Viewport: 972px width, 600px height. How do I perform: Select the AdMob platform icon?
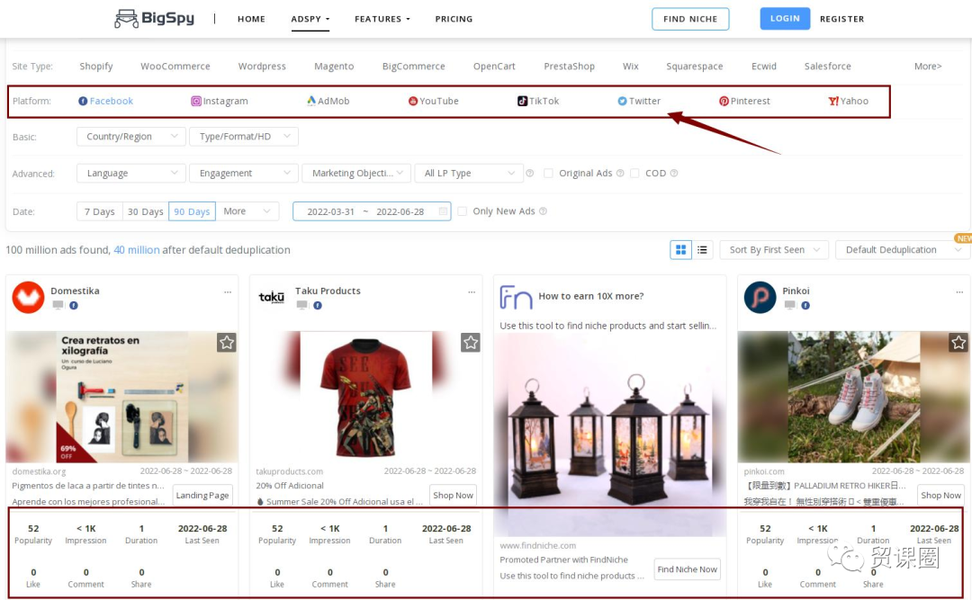click(x=311, y=101)
